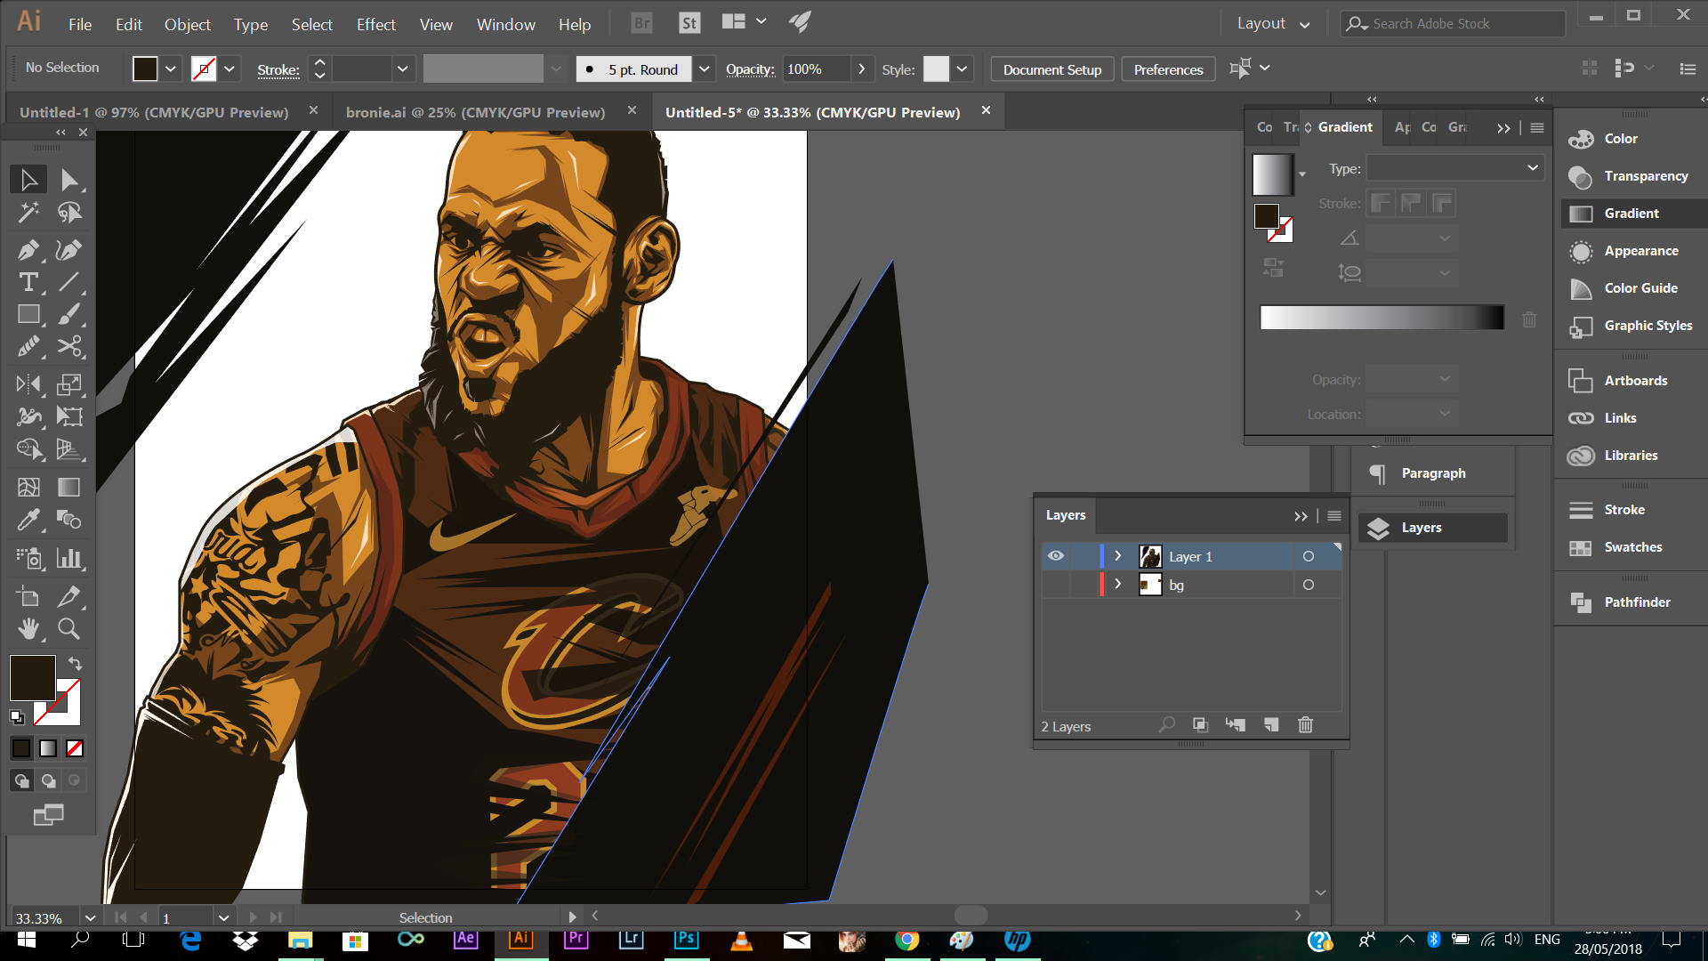Select the Pen tool
This screenshot has height=961, width=1708.
click(28, 250)
